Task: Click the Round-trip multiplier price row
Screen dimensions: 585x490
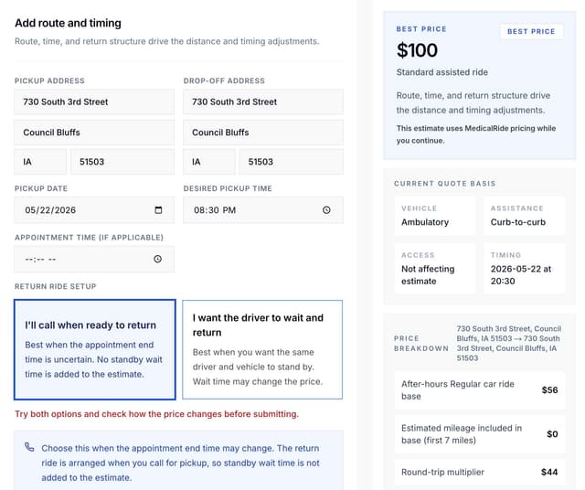Action: pyautogui.click(x=480, y=472)
